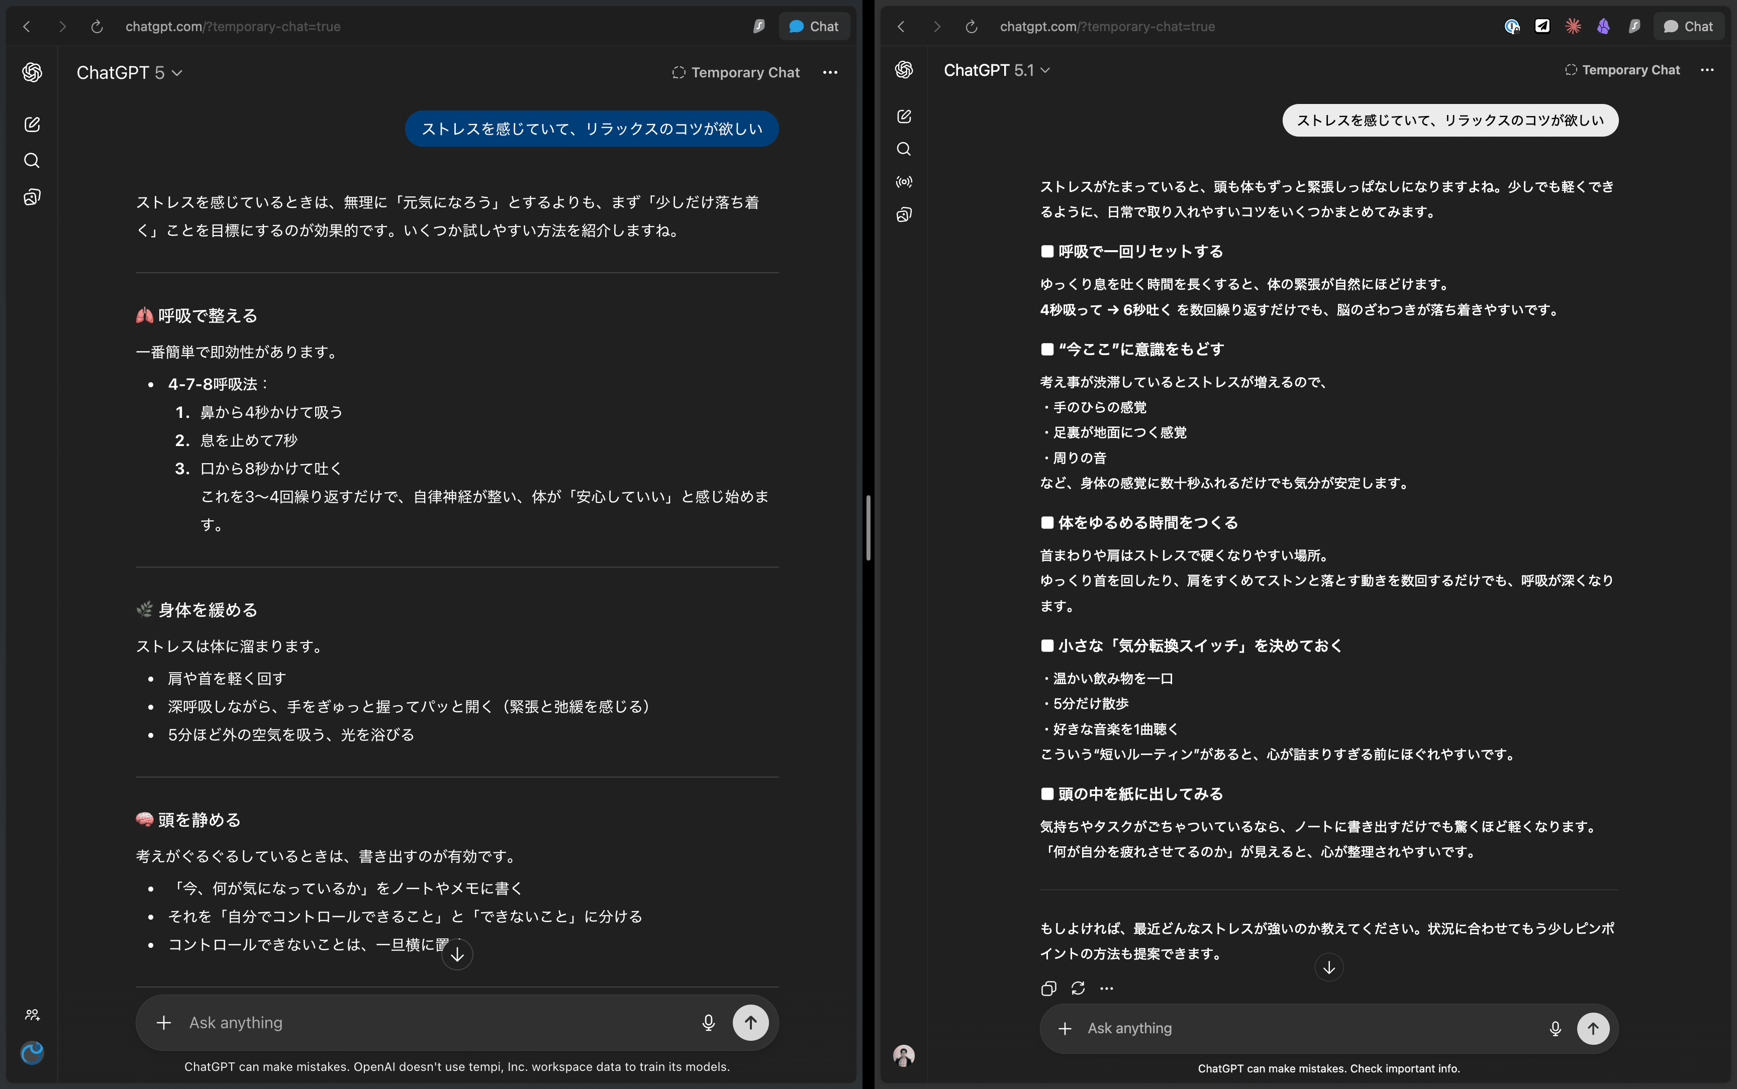Open library images icon in left window
This screenshot has height=1089, width=1737.
(x=32, y=197)
